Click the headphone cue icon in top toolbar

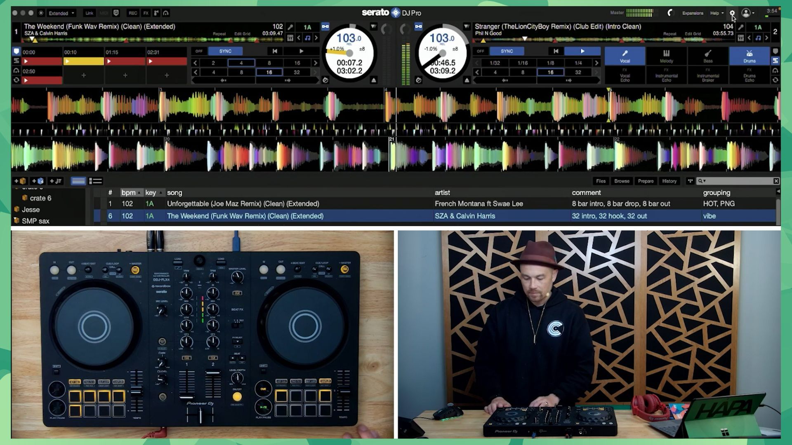(x=166, y=13)
